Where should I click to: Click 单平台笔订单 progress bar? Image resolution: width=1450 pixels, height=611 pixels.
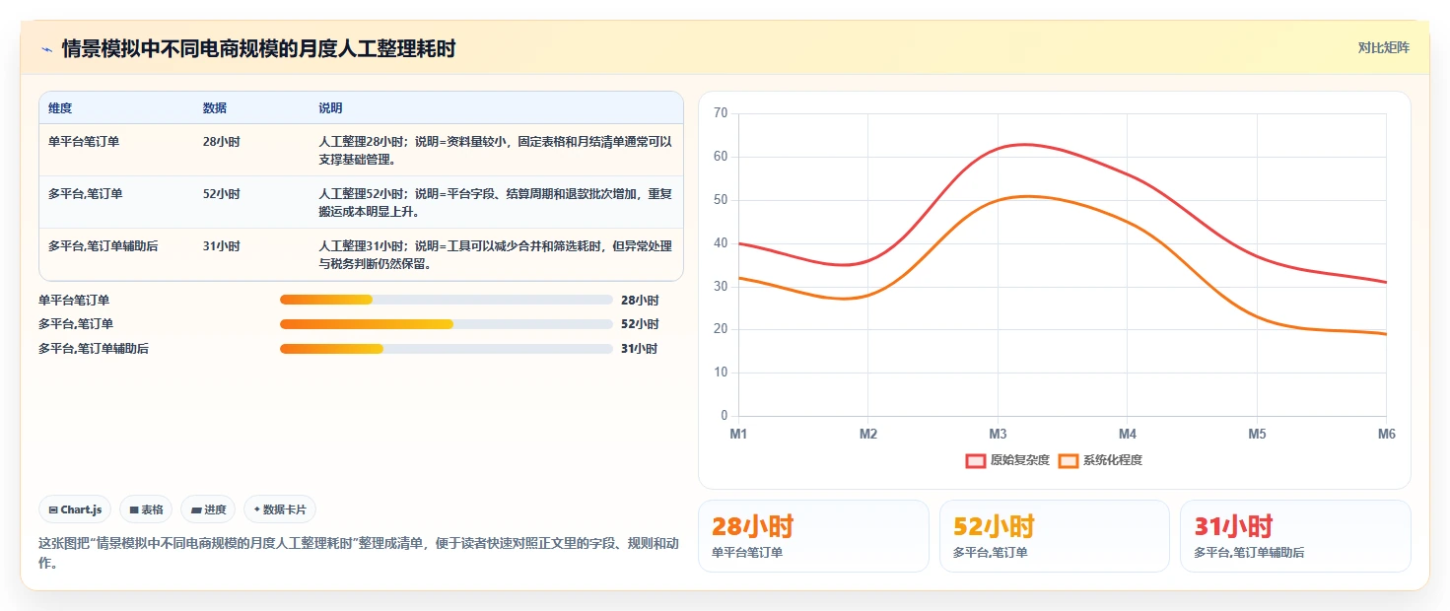point(447,300)
